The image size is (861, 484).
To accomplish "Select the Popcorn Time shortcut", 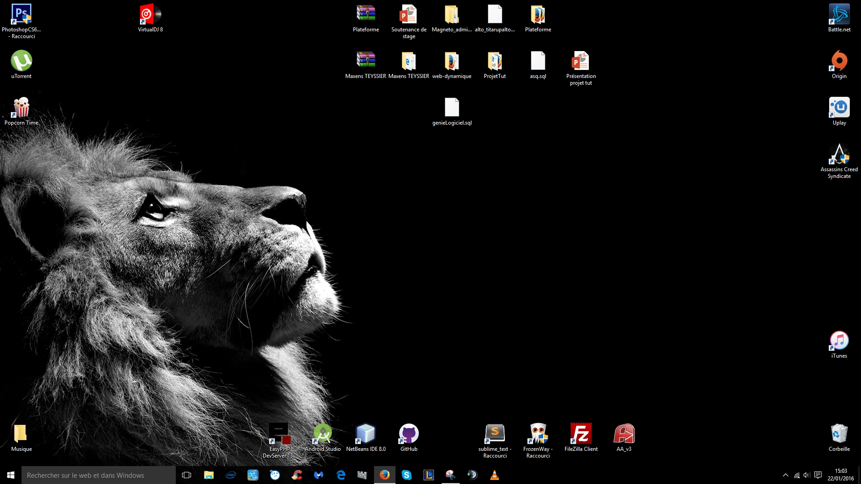I will coord(21,112).
